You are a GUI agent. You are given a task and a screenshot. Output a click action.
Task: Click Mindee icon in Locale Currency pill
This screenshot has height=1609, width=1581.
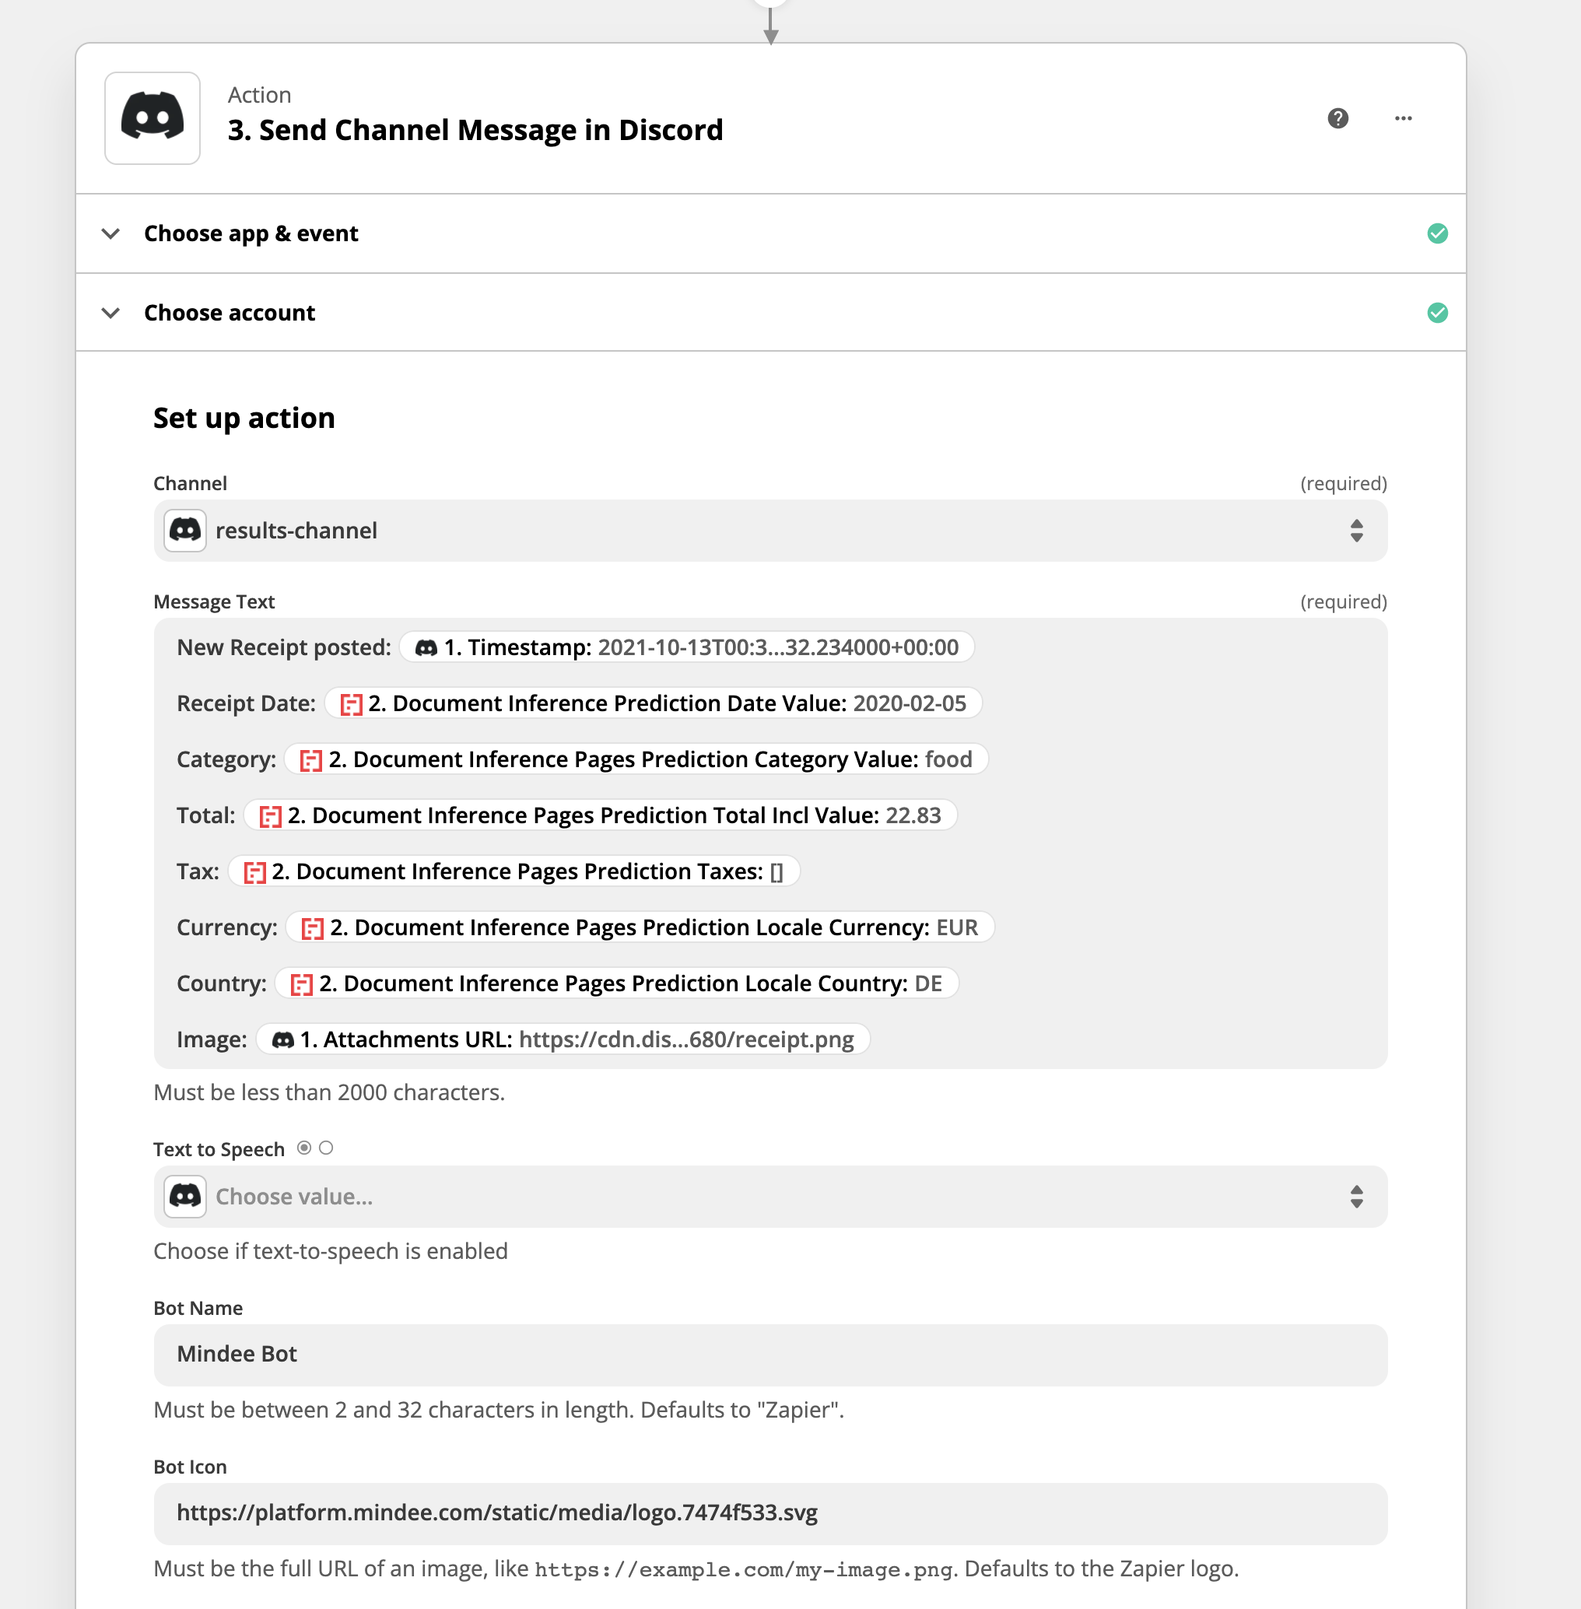[x=312, y=927]
